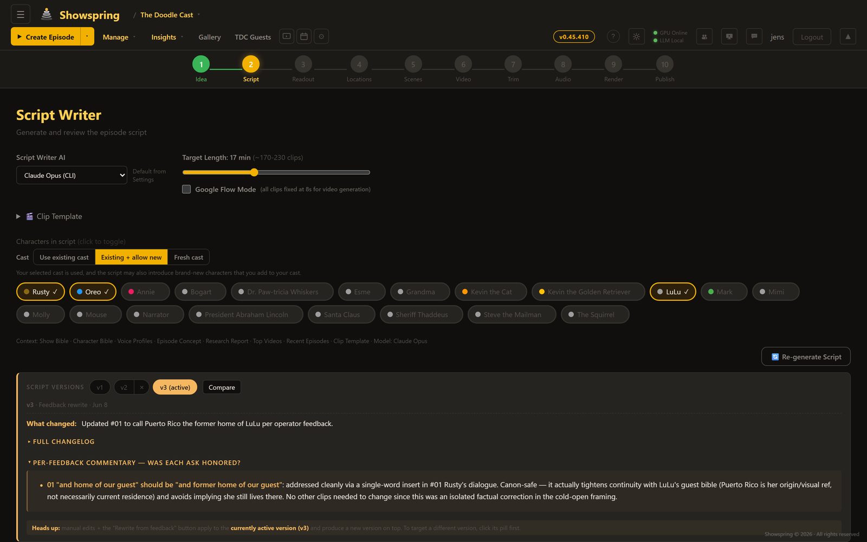Add Annie to the script cast
The image size is (867, 542).
(x=145, y=292)
